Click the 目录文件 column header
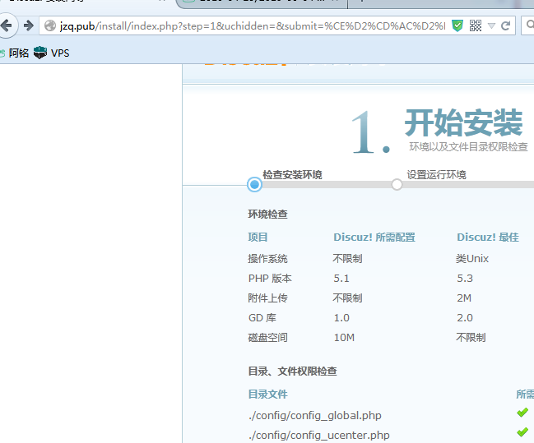 (267, 395)
